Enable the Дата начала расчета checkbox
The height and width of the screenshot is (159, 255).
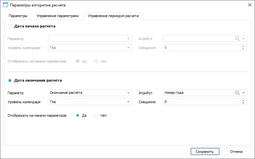(10, 26)
